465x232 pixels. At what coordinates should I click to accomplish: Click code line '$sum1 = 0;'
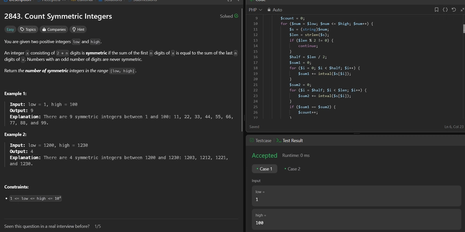coord(300,63)
